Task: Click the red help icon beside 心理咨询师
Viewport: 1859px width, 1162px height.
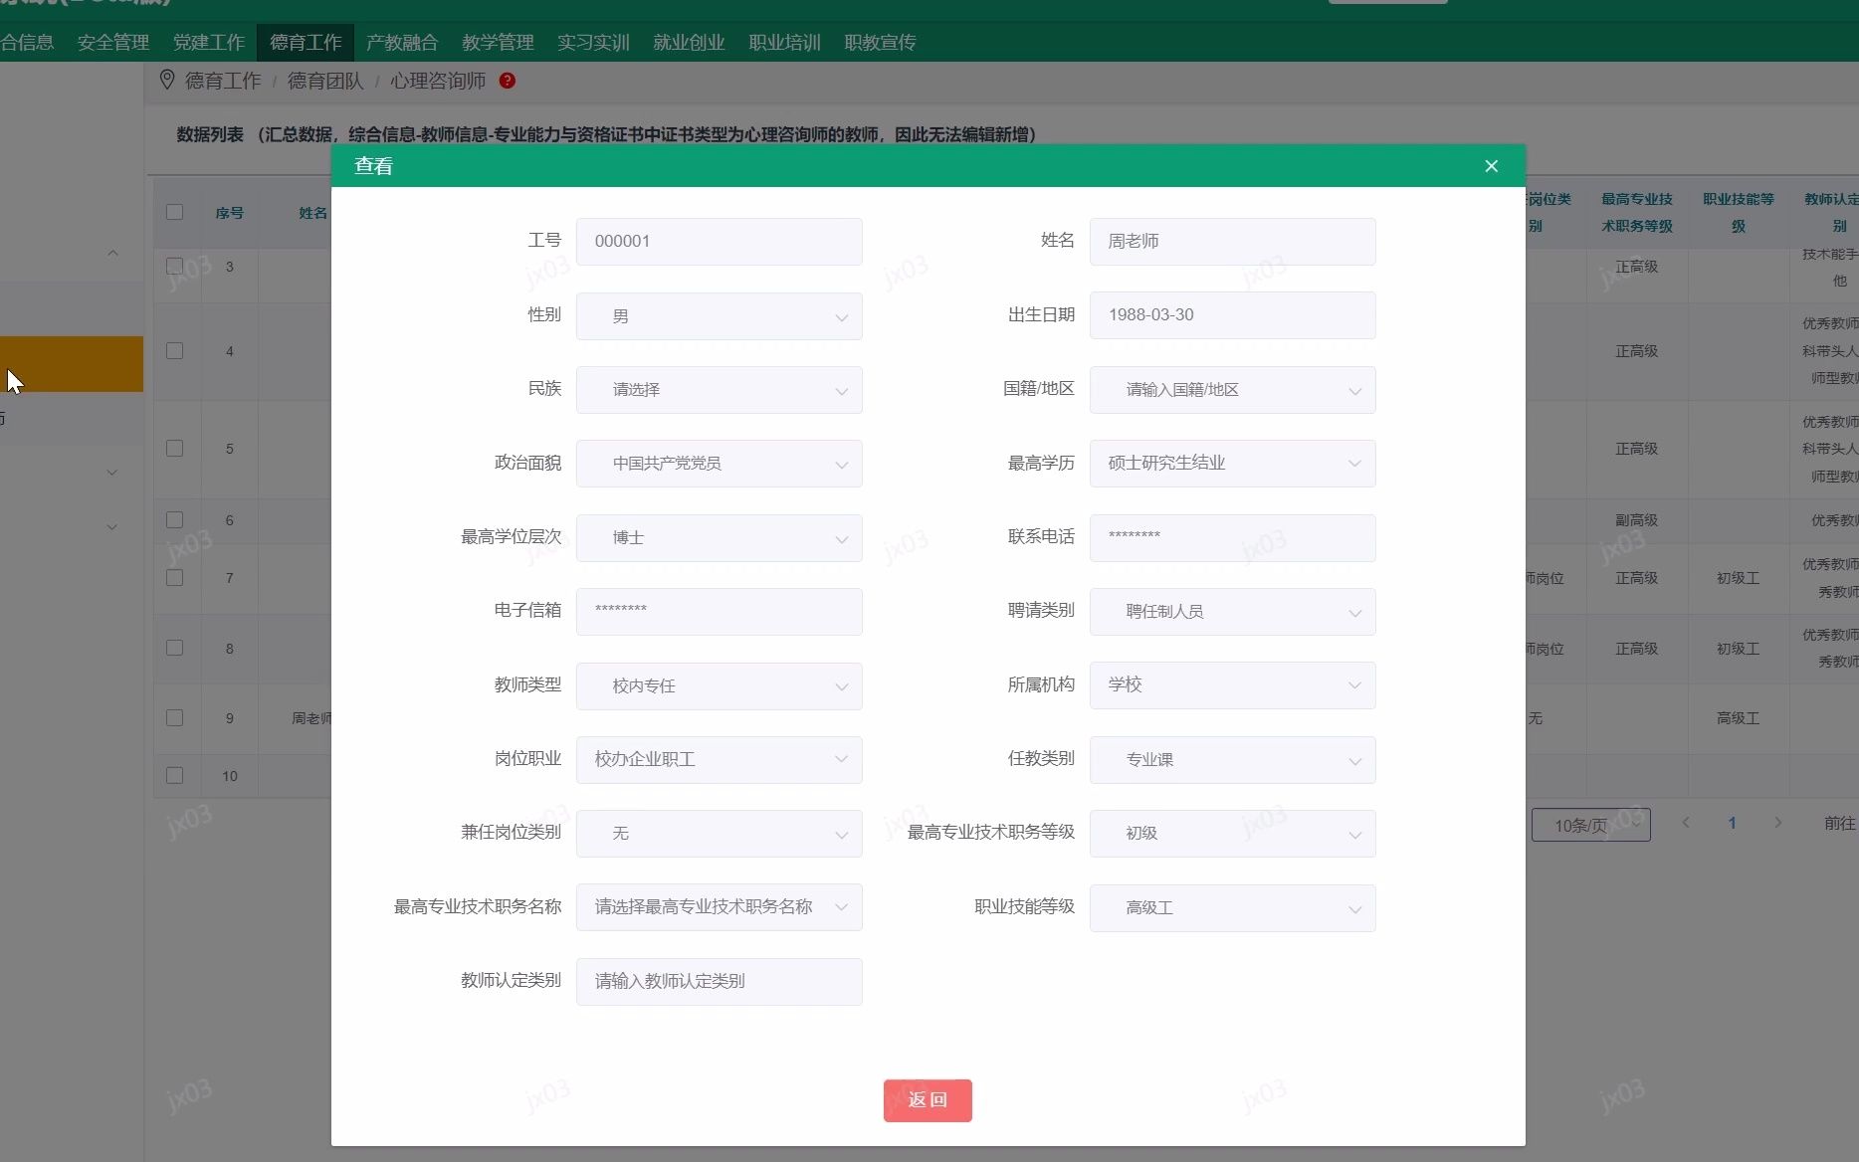Action: tap(508, 81)
